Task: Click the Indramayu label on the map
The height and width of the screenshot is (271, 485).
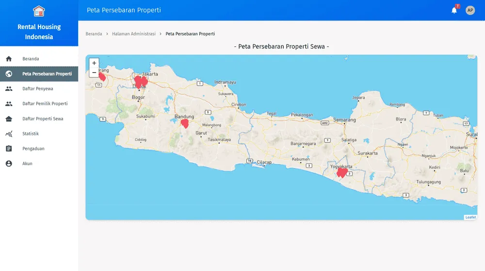Action: point(225,82)
